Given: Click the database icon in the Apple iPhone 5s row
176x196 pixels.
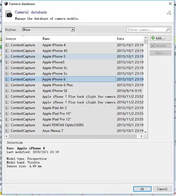Looking at the screenshot, I should [x=7, y=73].
